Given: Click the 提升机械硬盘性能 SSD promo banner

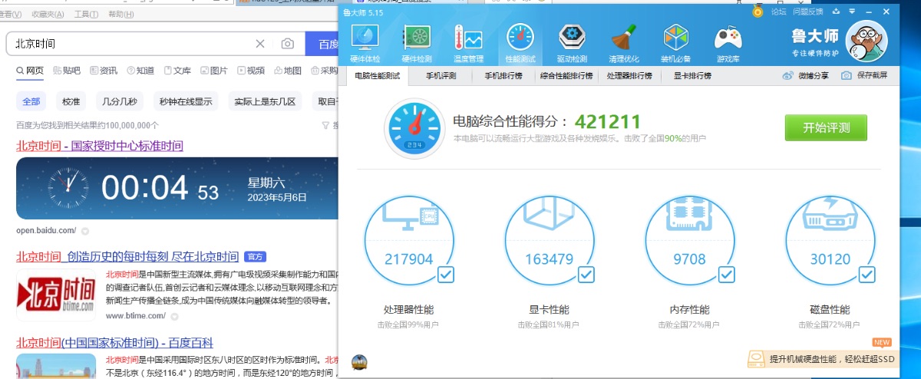Looking at the screenshot, I should [822, 359].
